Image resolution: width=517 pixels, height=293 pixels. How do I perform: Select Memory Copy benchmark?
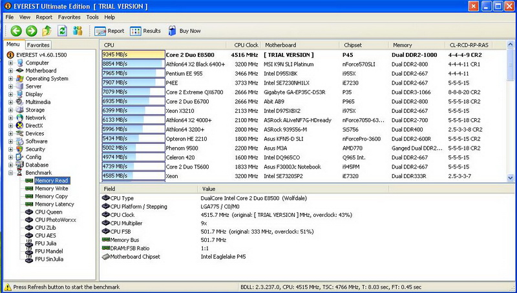[52, 196]
